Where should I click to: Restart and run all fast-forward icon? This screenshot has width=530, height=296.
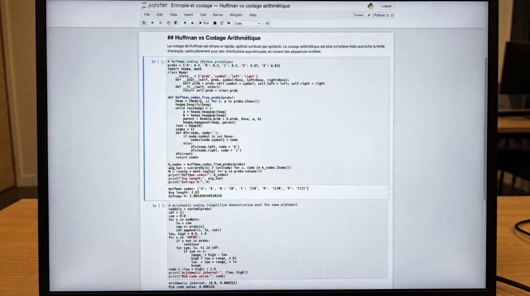point(229,23)
